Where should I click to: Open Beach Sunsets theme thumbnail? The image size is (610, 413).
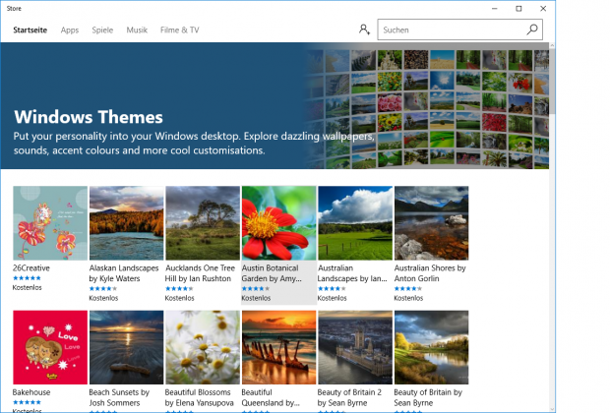coord(127,347)
